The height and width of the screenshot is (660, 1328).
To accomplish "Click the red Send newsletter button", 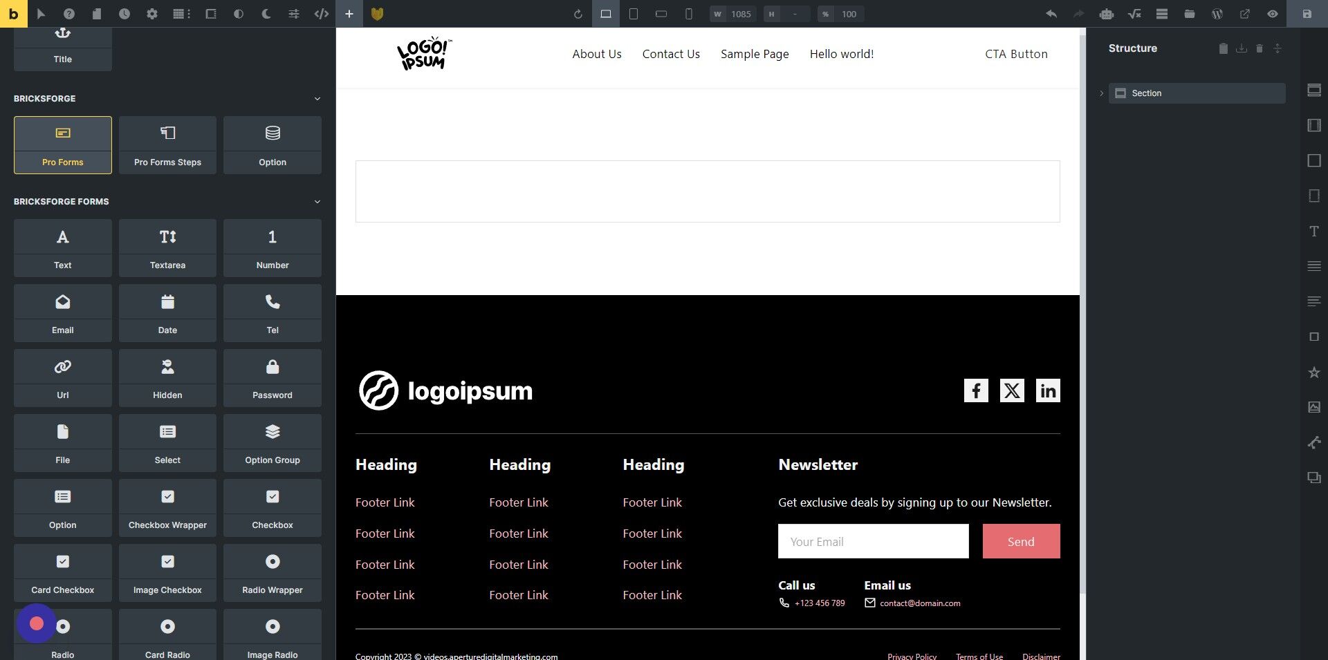I will point(1021,541).
